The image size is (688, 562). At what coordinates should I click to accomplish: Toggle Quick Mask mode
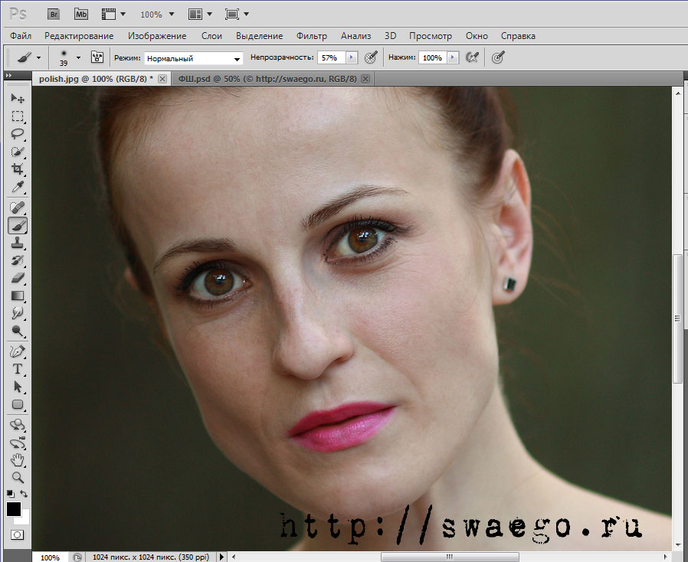coord(17,534)
